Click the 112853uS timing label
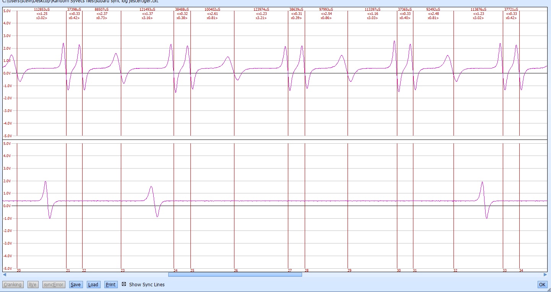551x292 pixels. [42, 9]
